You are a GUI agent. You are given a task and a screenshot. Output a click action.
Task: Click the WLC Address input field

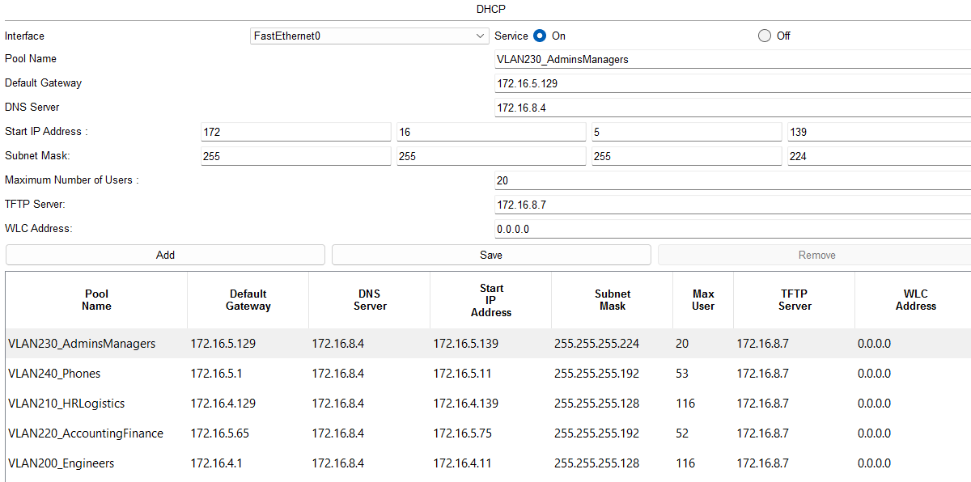733,229
